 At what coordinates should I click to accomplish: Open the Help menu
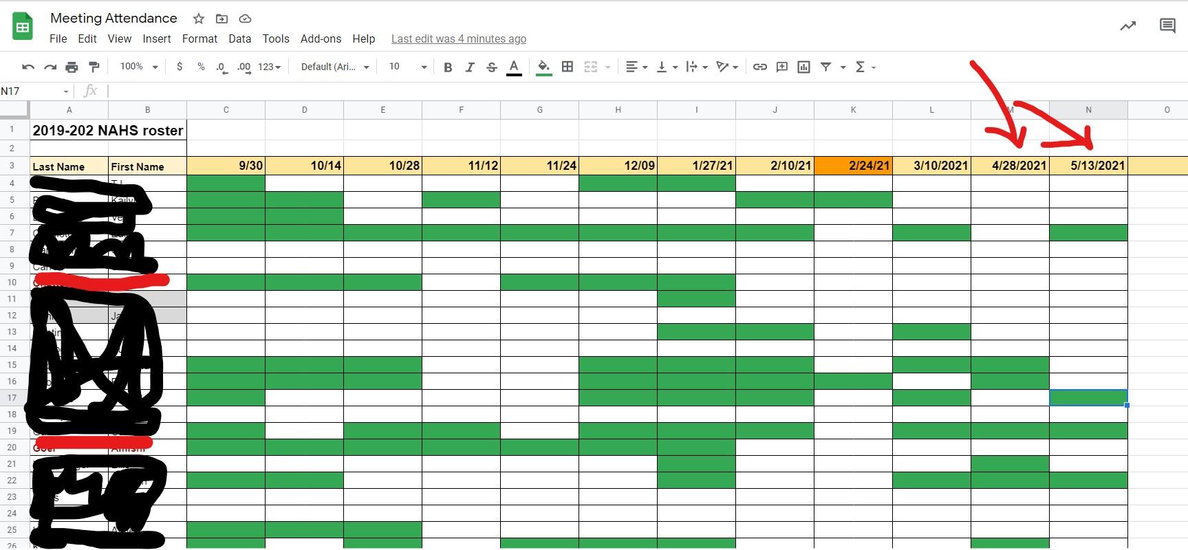364,38
